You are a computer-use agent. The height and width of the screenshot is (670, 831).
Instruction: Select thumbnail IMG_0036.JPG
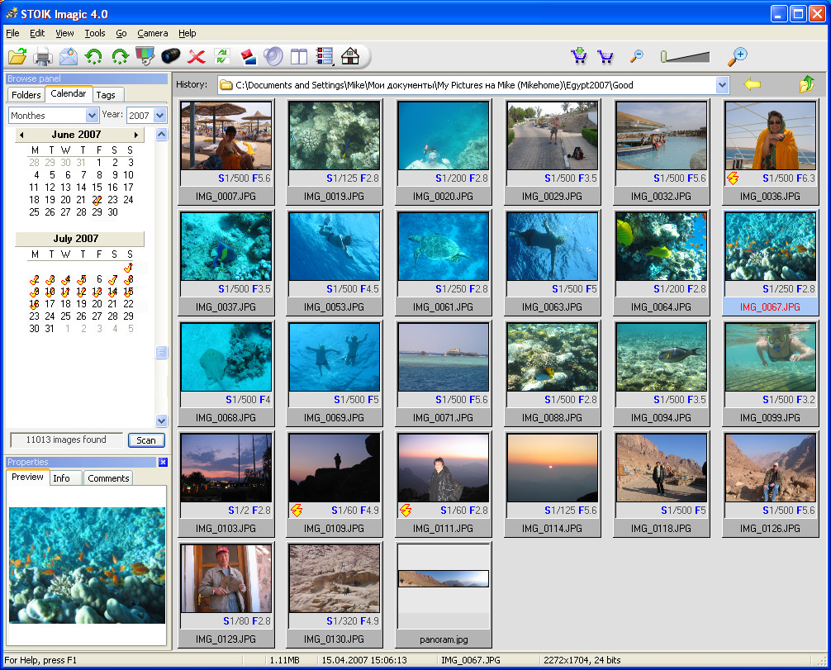coord(771,152)
